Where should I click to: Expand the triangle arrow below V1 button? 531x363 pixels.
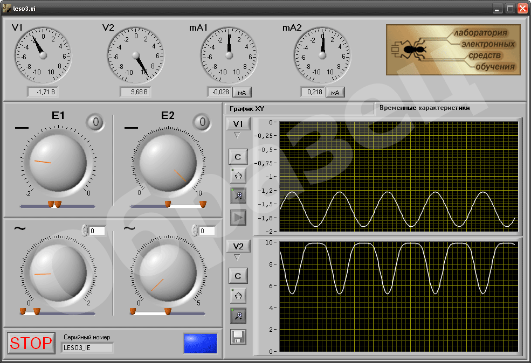coord(237,135)
